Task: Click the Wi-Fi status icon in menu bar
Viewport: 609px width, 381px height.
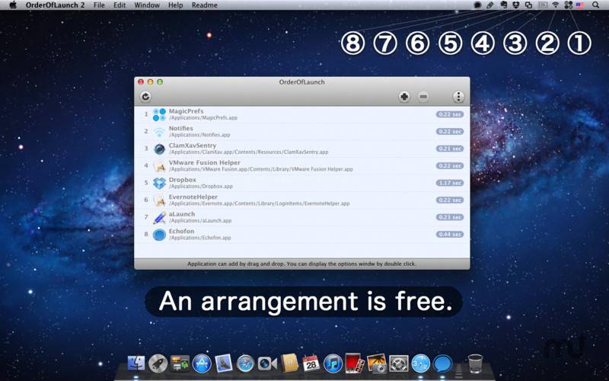Action: (556, 5)
